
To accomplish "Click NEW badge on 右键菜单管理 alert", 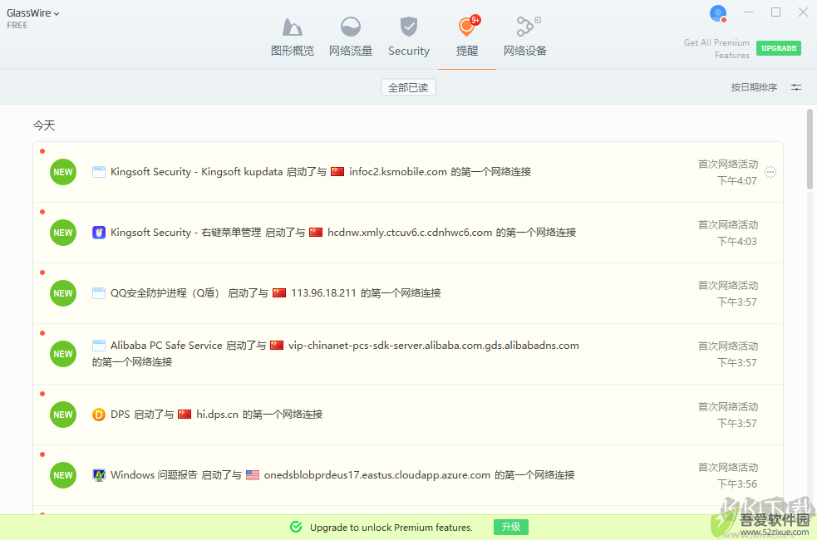I will (x=63, y=233).
